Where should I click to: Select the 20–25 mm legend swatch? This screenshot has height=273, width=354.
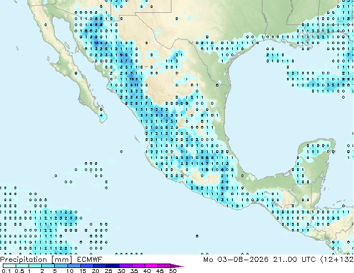[x=100, y=266]
